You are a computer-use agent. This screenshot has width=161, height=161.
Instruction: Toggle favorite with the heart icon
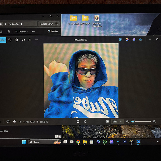click(8, 122)
